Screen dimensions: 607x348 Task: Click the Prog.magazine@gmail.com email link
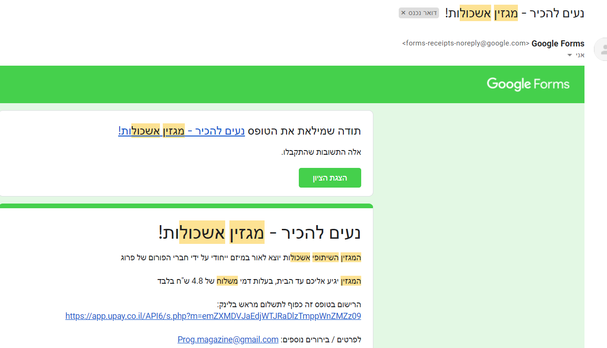[228, 339]
